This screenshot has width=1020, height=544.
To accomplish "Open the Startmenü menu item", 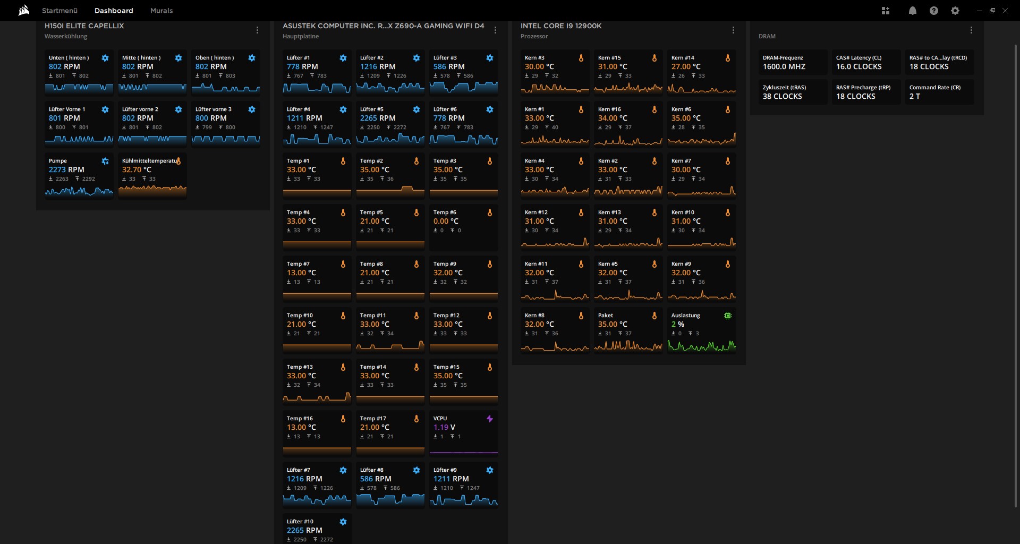I will (x=59, y=10).
